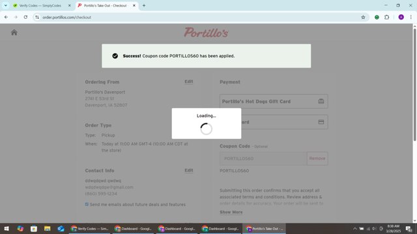
Task: Click the home icon on Portillo's page
Action: (14, 32)
